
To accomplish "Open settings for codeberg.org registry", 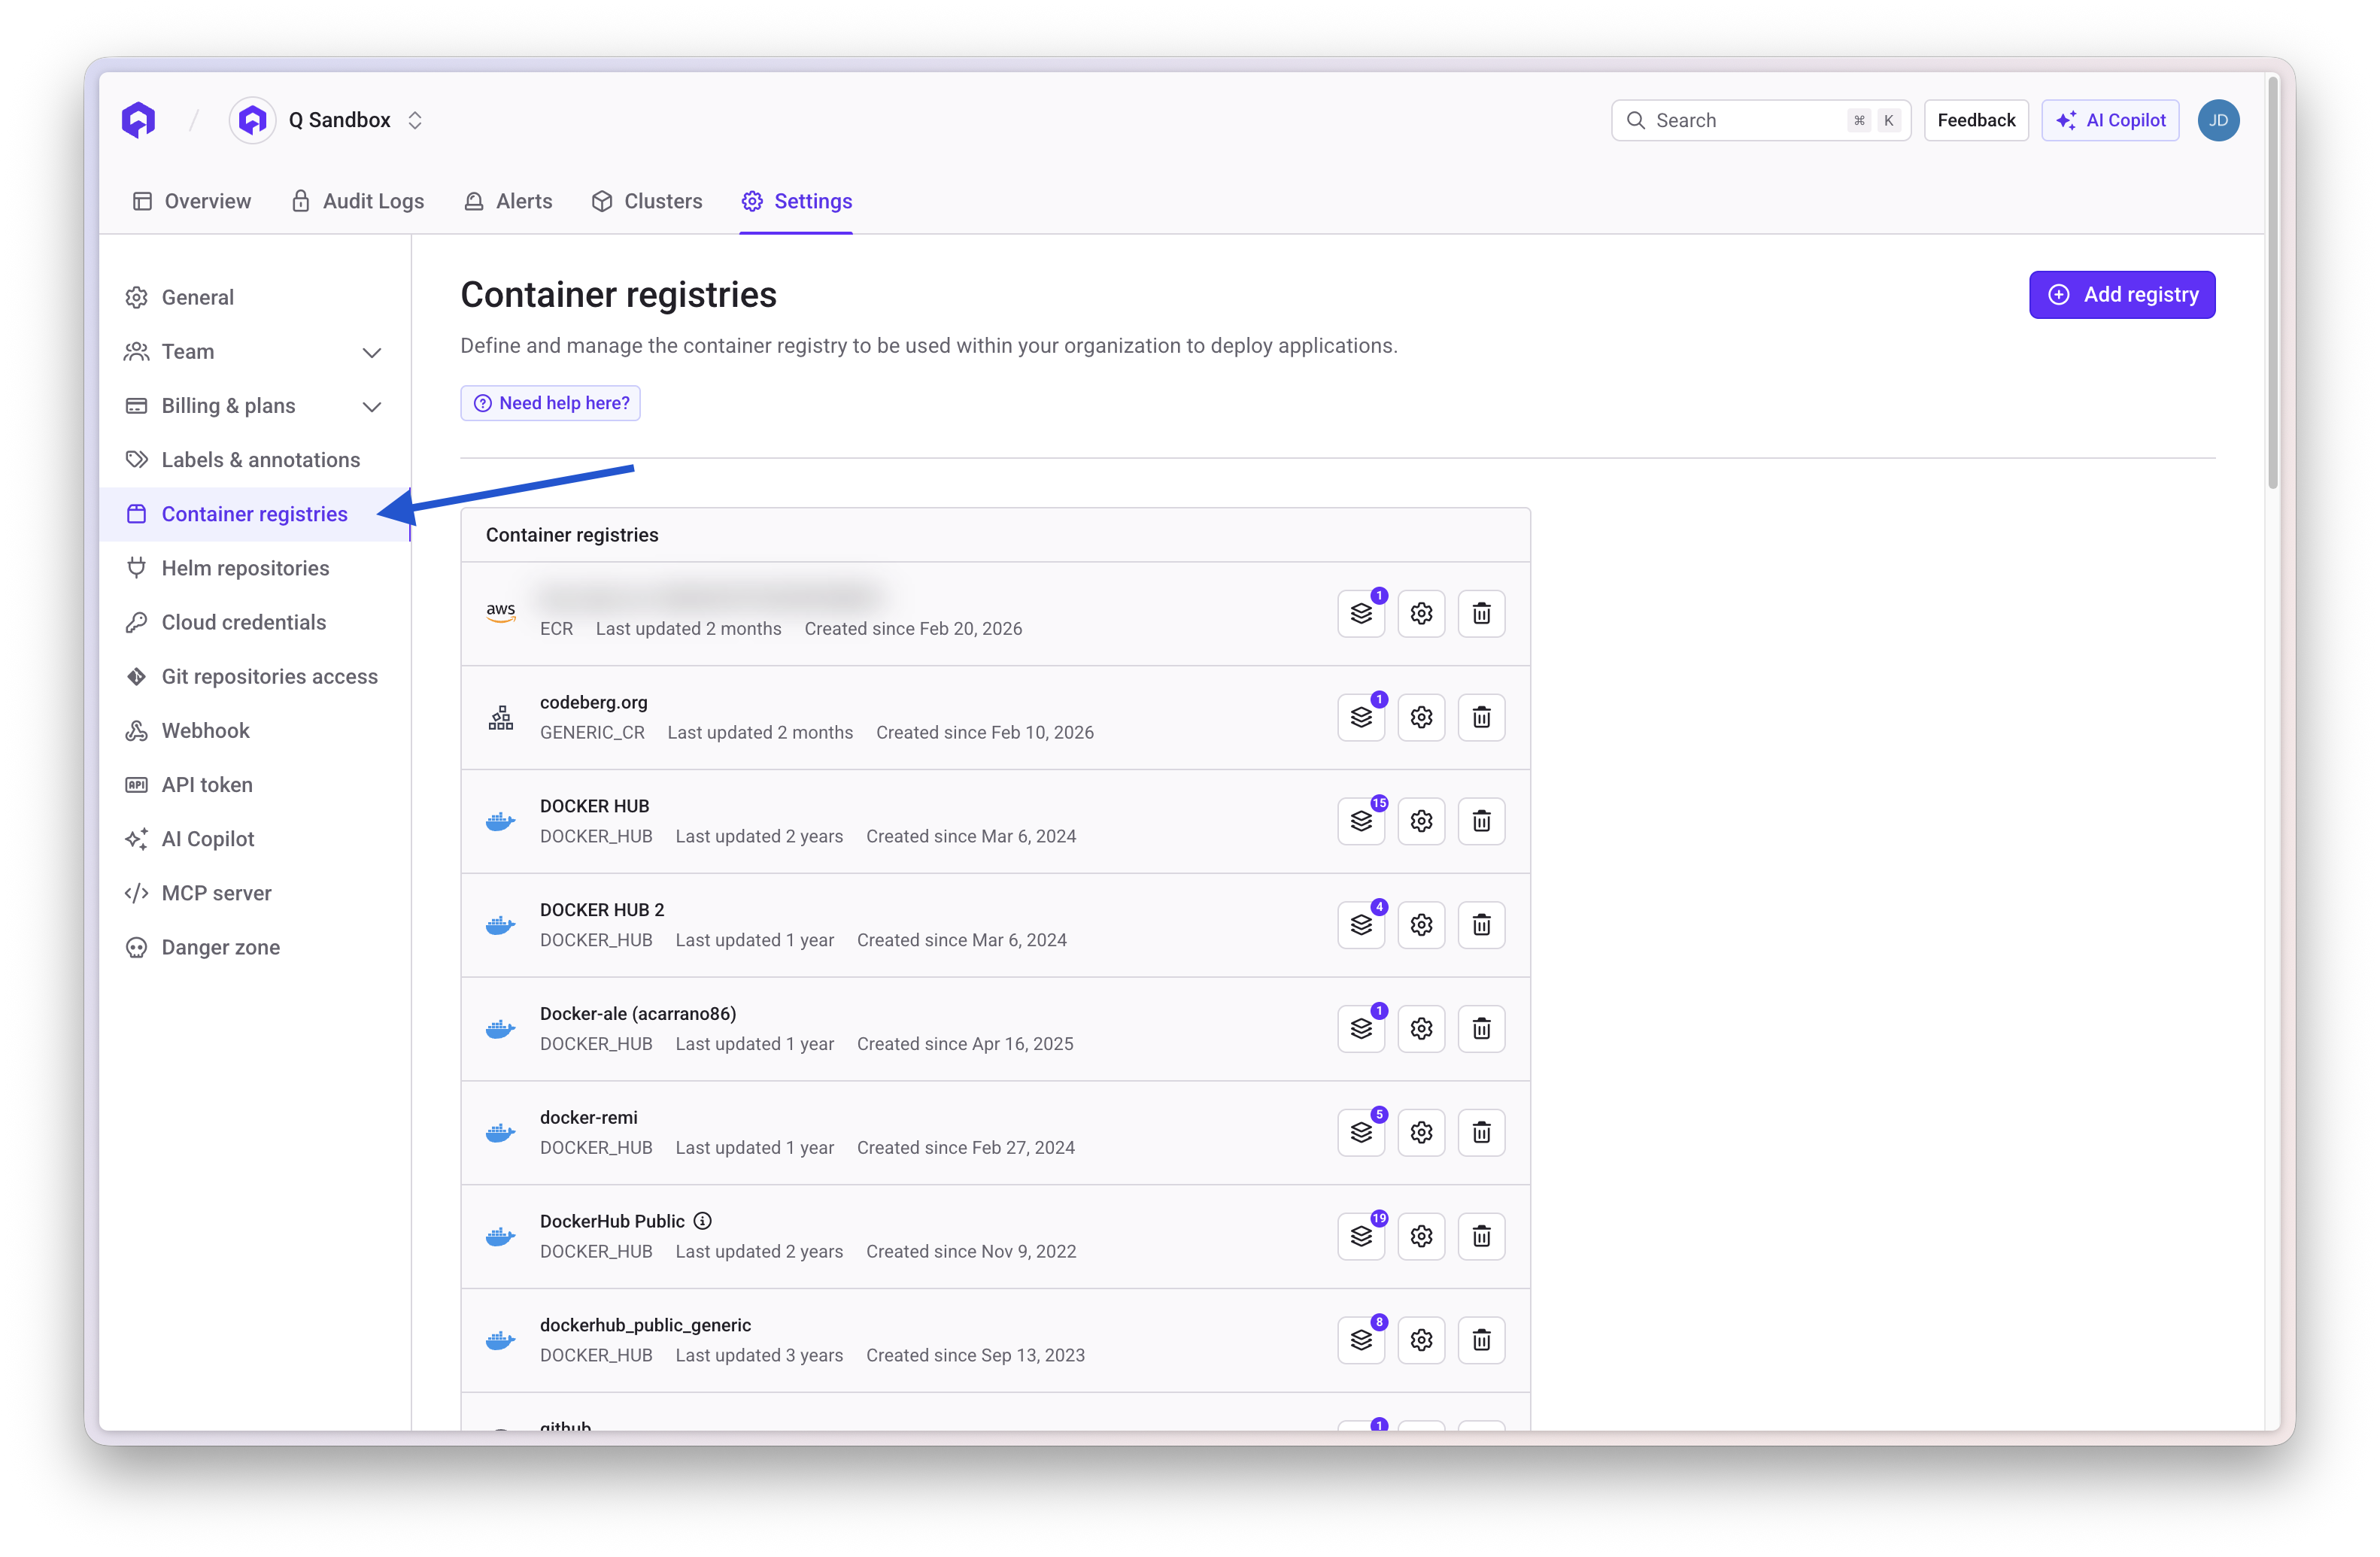I will tap(1421, 717).
